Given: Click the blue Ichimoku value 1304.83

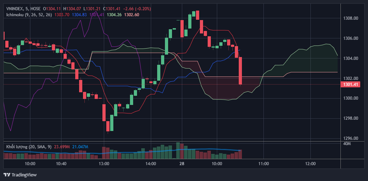Looking at the screenshot, I should point(79,14).
